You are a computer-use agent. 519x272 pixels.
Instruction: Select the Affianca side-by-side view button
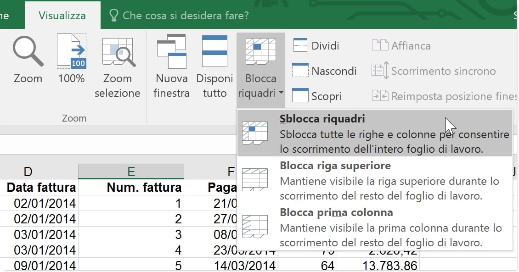[401, 45]
